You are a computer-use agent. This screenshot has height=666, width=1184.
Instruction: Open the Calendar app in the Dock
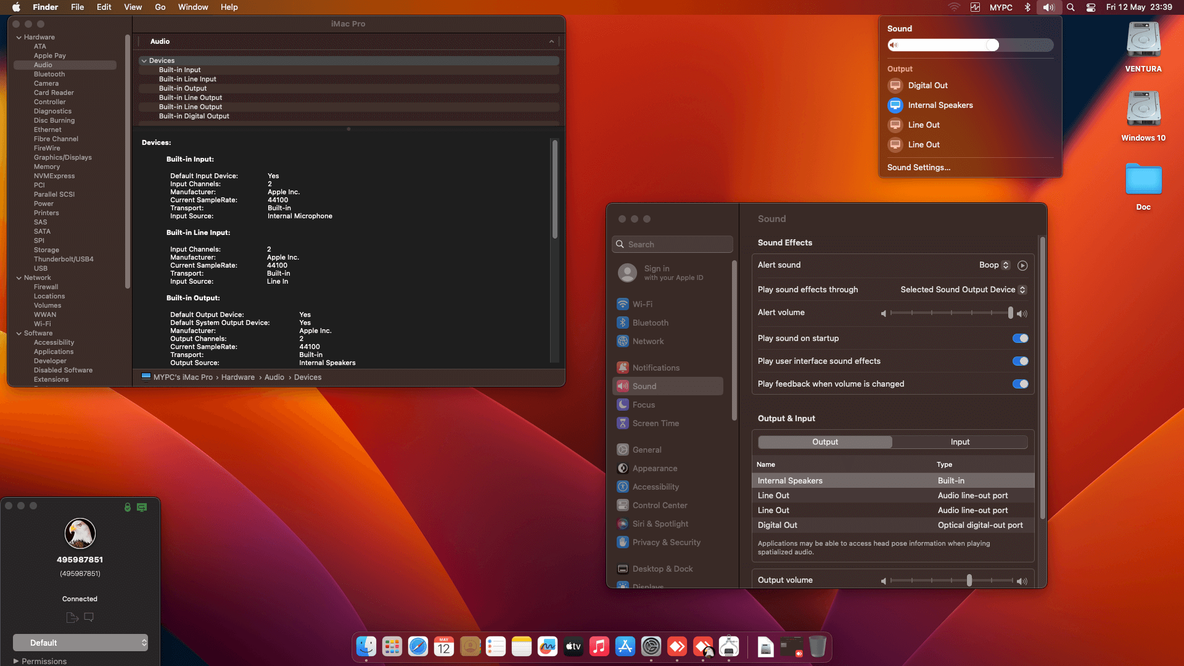[x=444, y=646]
